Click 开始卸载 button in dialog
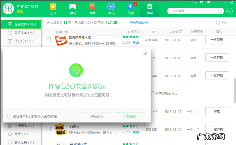 coord(97,117)
